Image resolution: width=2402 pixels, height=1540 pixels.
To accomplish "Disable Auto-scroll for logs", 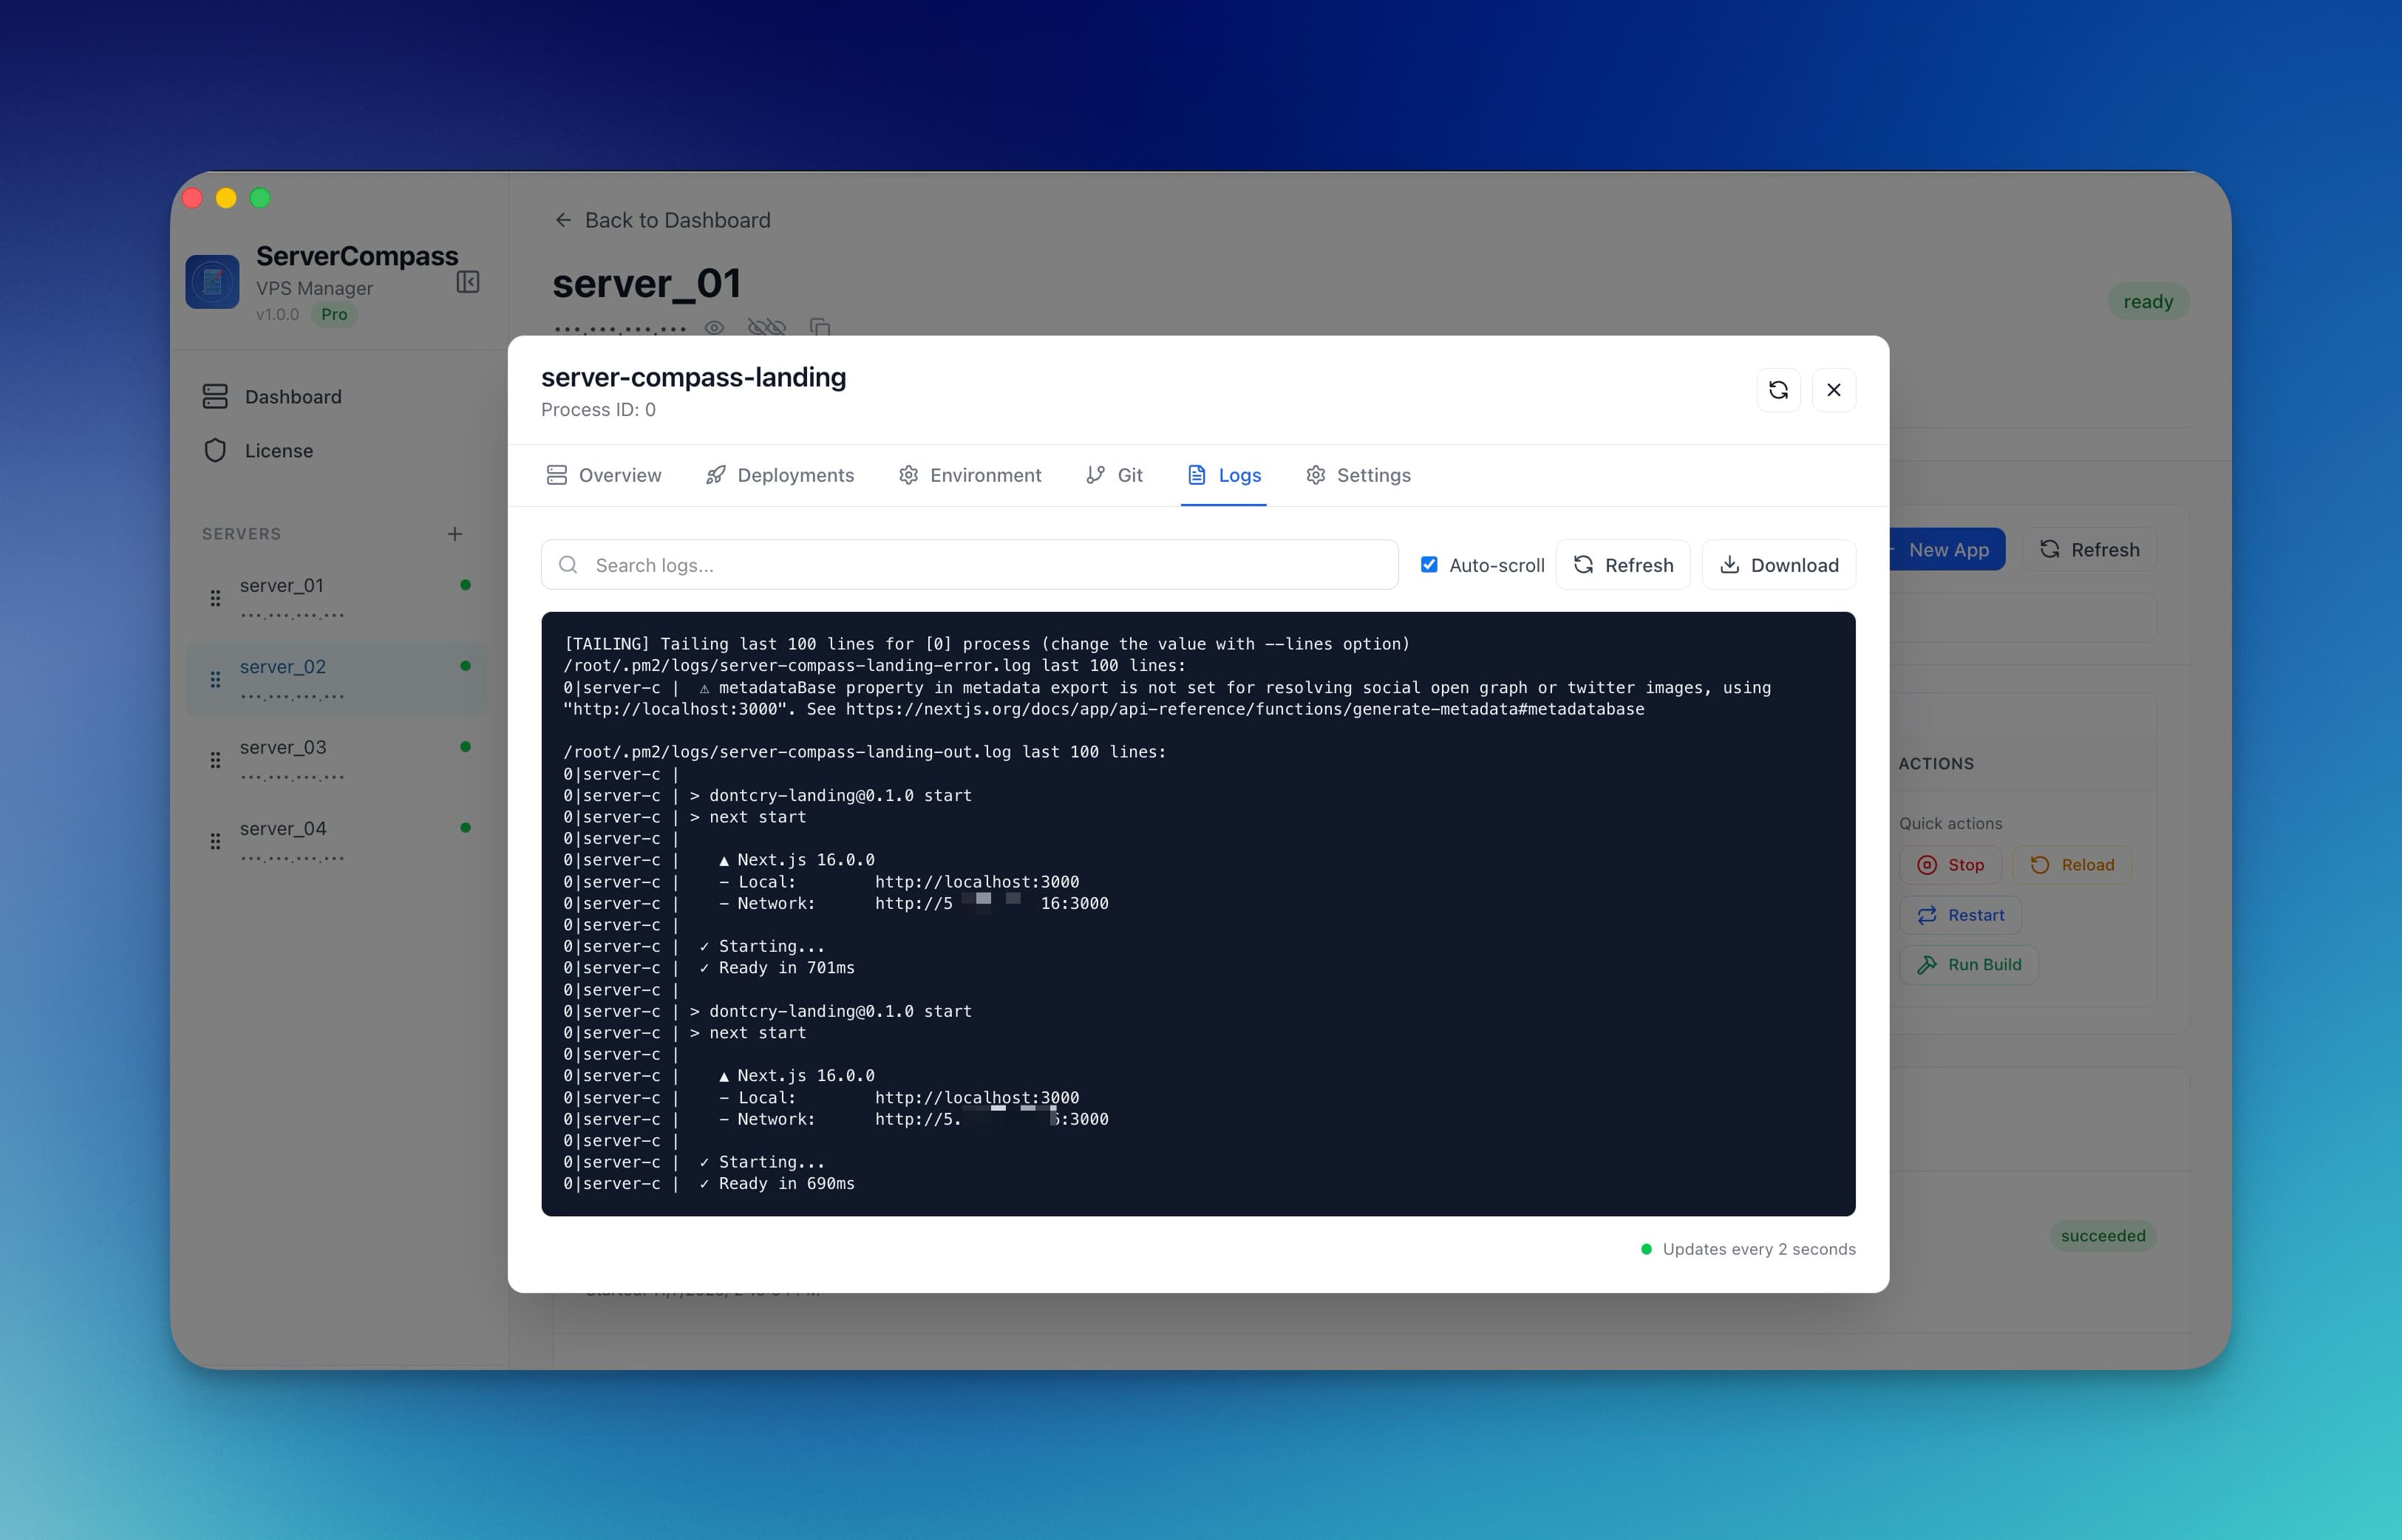I will pos(1429,564).
